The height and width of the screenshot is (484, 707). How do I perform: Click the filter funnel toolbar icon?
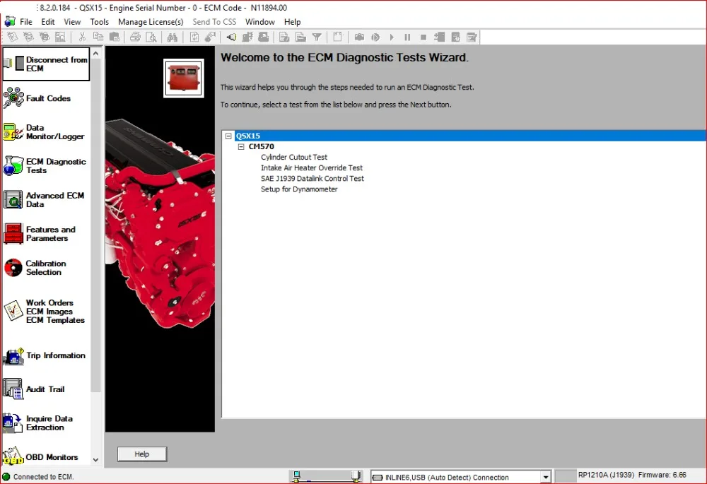tap(316, 37)
